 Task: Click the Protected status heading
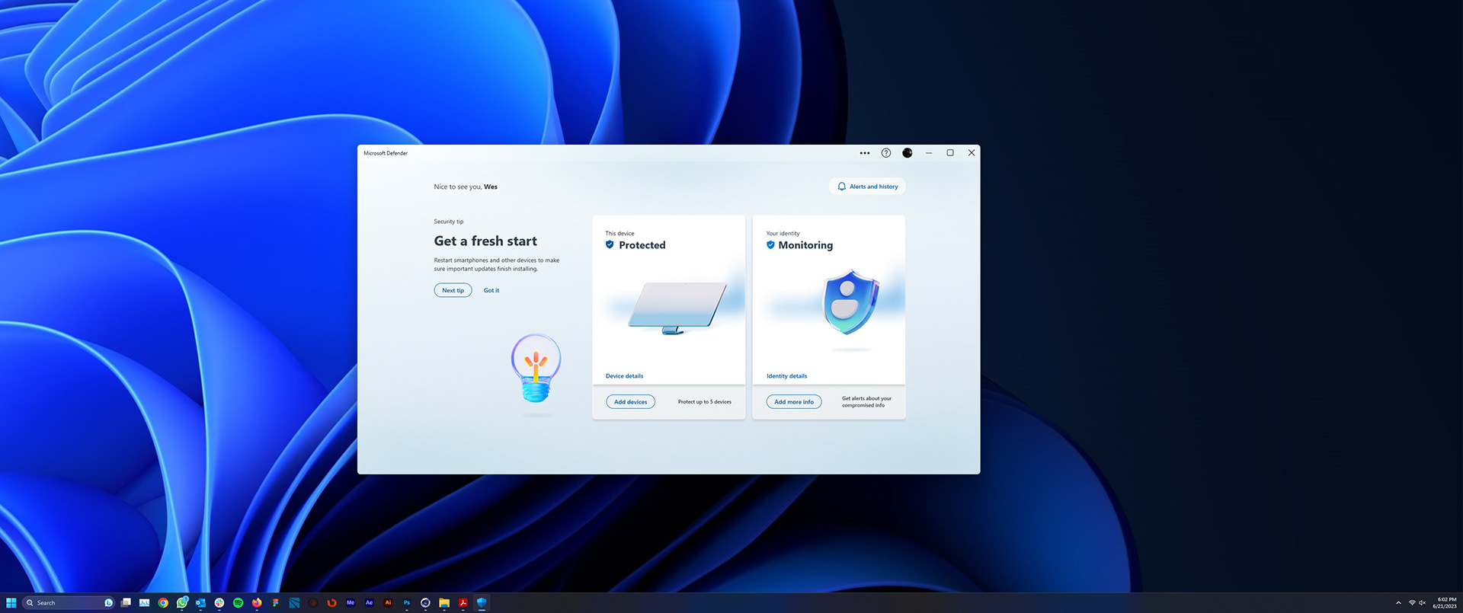click(642, 245)
